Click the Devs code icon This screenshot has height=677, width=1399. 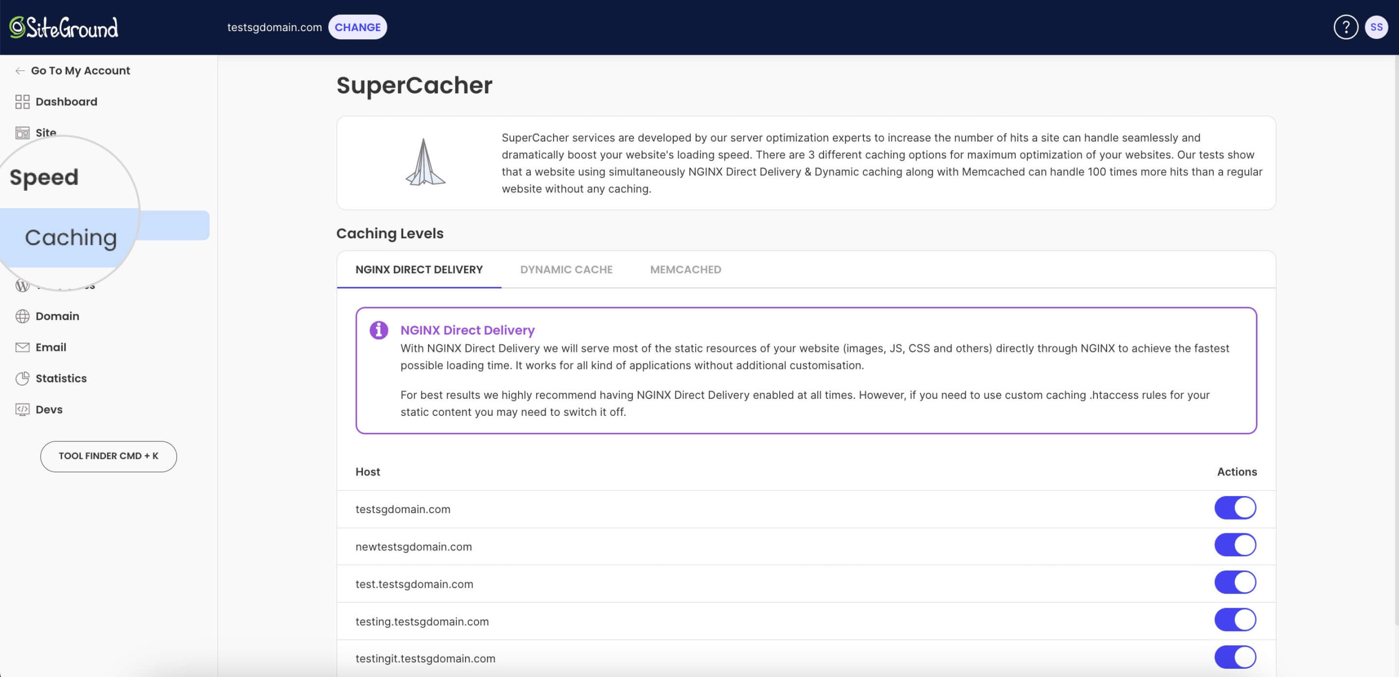[22, 410]
